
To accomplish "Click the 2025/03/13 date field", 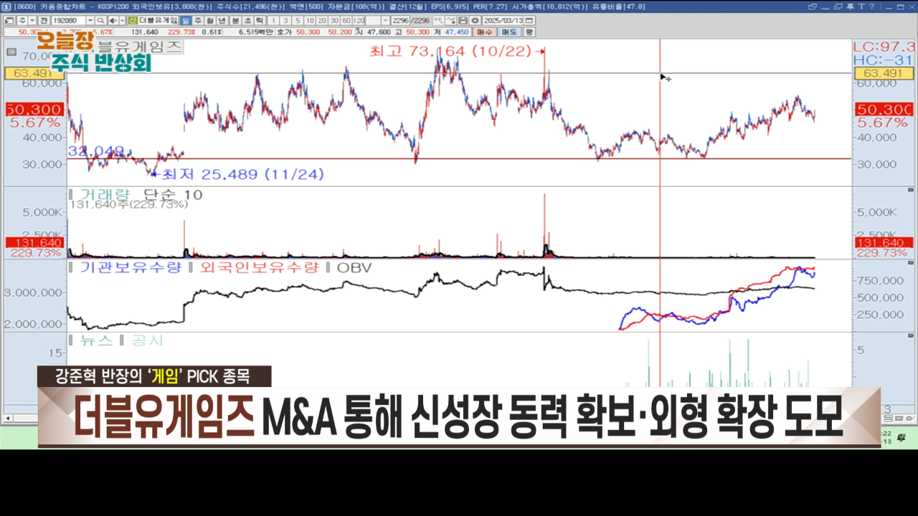I will pos(502,21).
